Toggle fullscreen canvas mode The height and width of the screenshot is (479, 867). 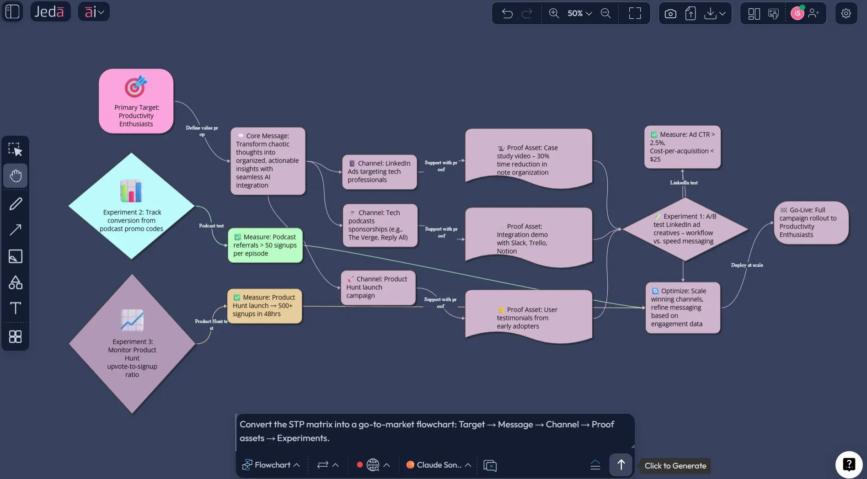(634, 13)
